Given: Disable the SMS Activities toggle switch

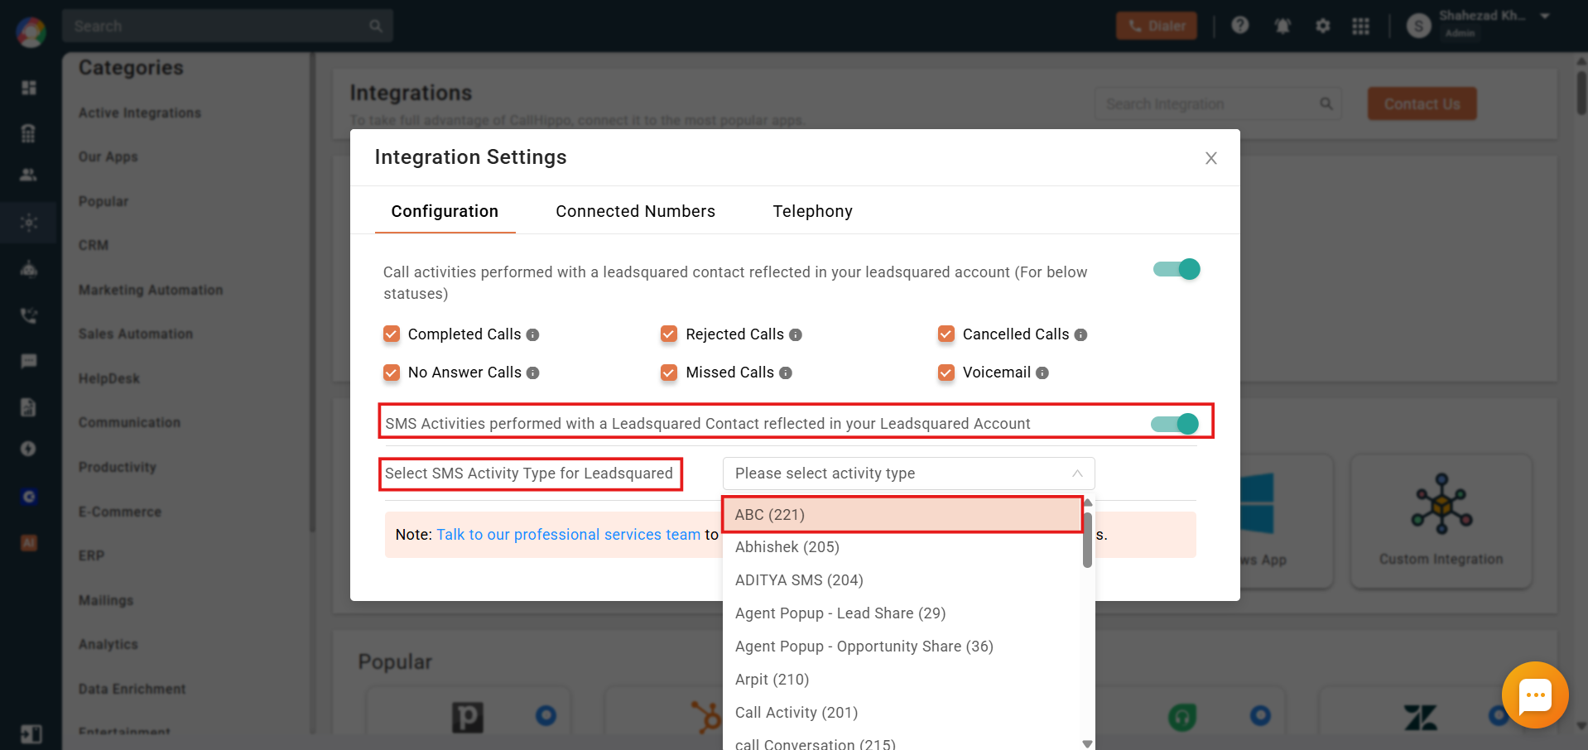Looking at the screenshot, I should pos(1175,424).
